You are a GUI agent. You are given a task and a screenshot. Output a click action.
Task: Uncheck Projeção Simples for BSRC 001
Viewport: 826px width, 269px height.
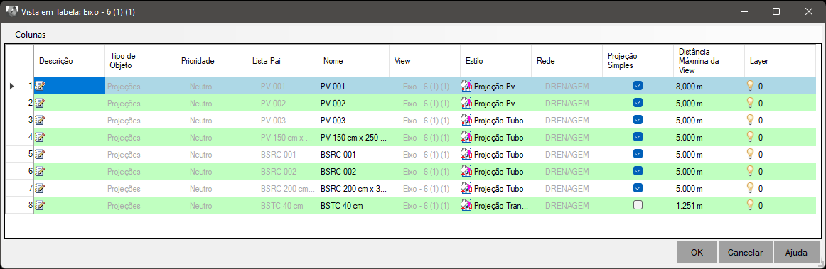click(638, 154)
